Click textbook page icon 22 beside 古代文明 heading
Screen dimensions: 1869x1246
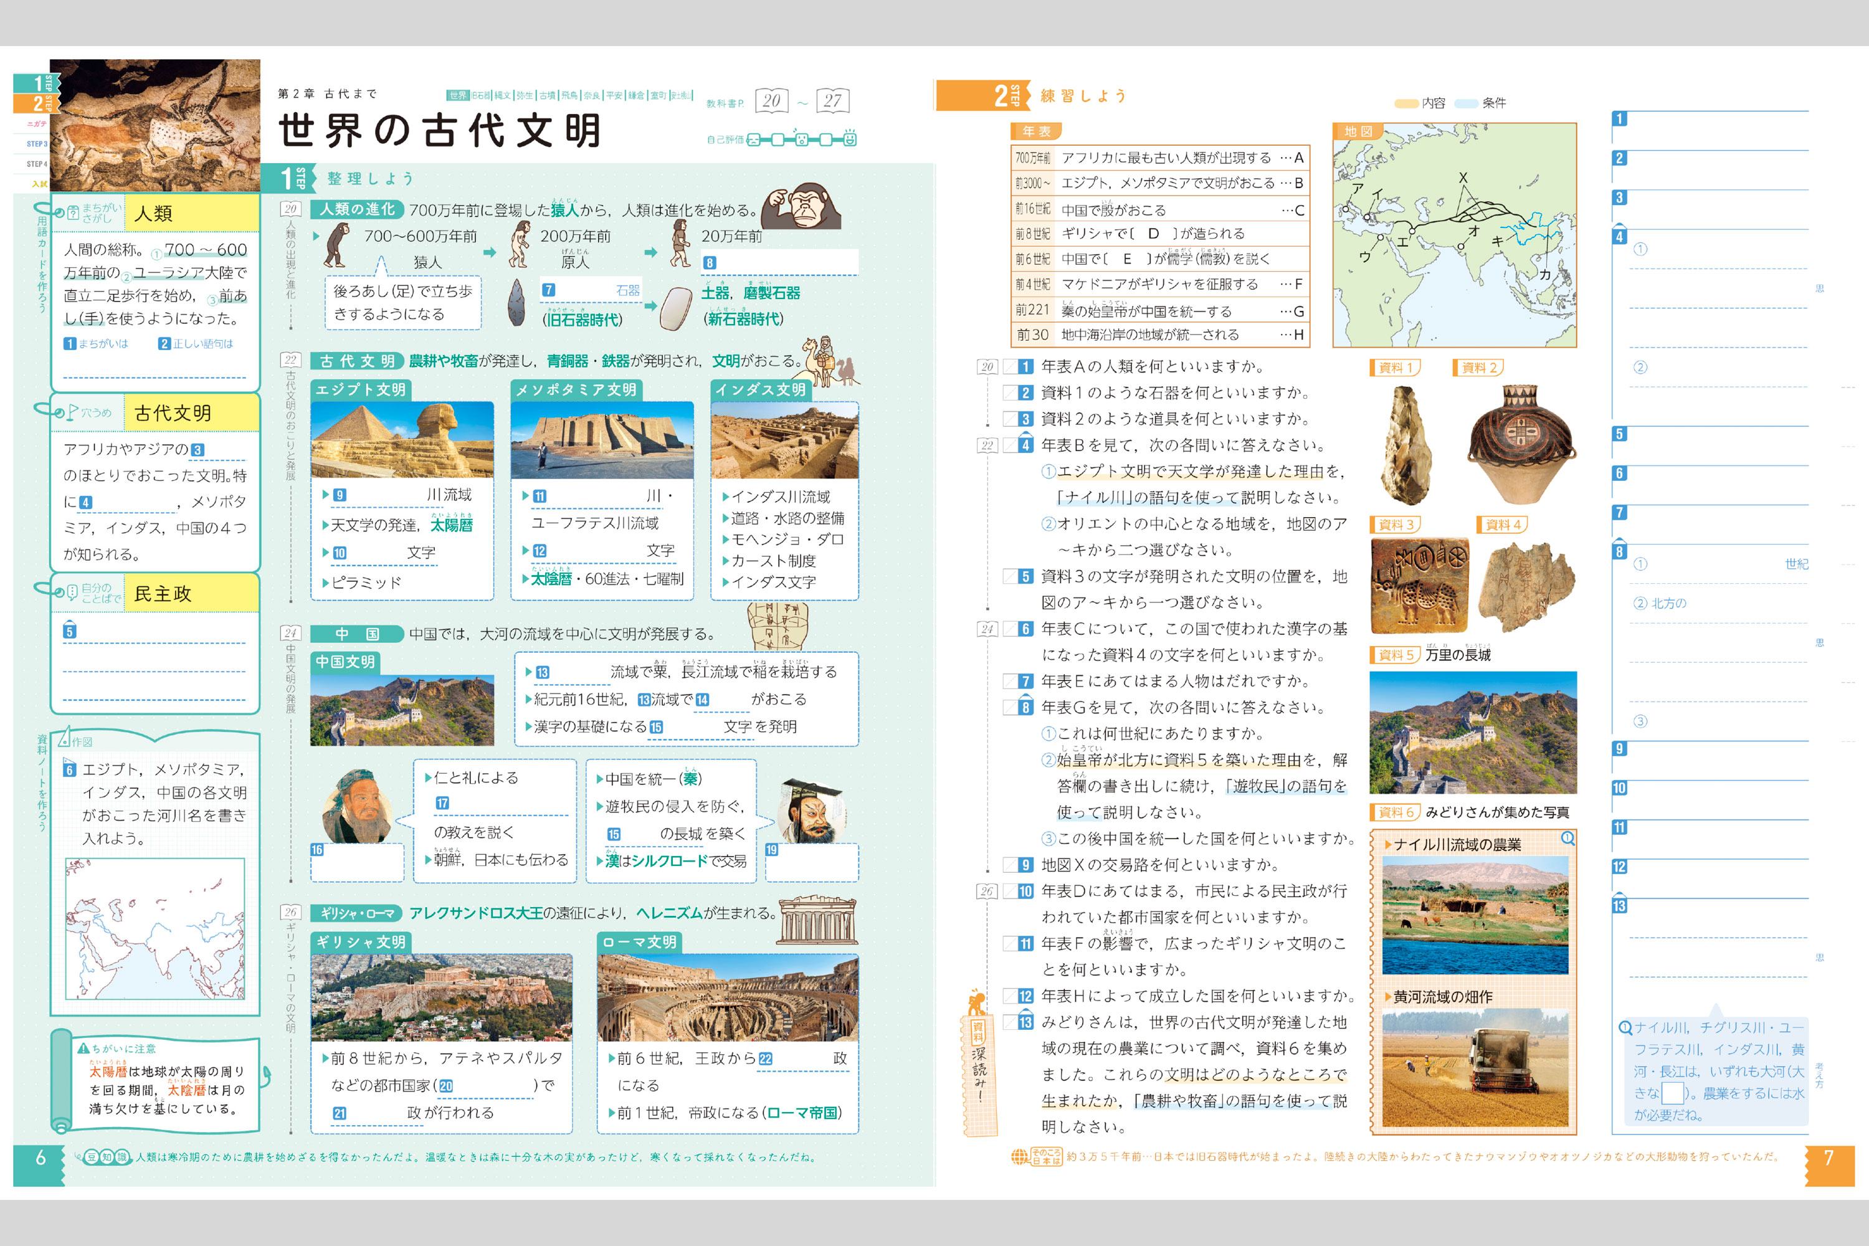pyautogui.click(x=290, y=360)
